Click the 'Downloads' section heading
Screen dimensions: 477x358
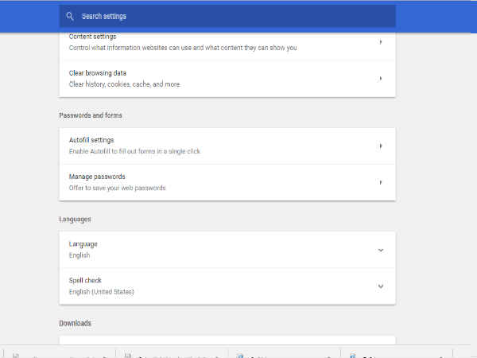point(76,323)
